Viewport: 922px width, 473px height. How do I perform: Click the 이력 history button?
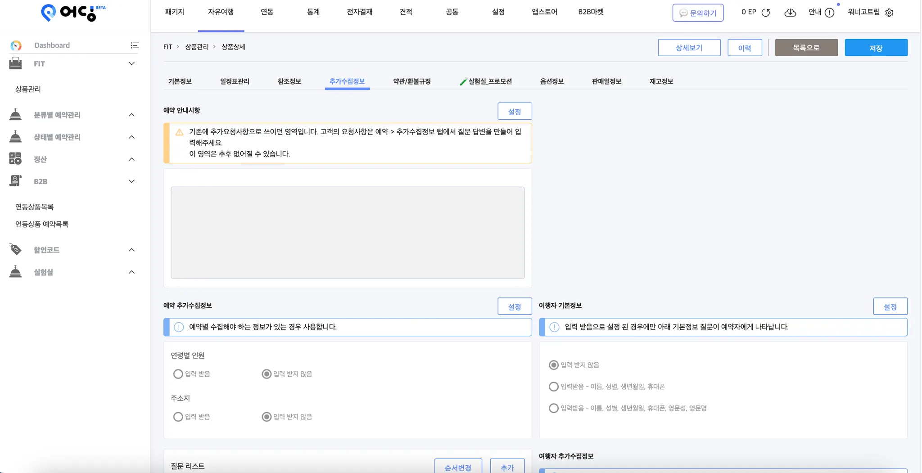coord(745,48)
